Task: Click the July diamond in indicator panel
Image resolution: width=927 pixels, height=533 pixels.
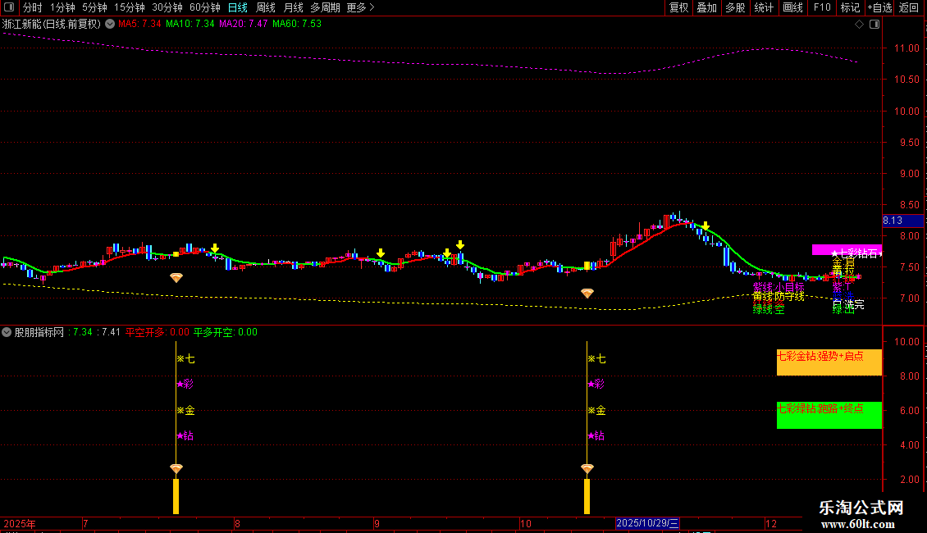Action: [x=176, y=468]
